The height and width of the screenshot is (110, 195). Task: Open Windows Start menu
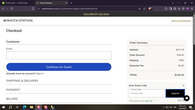point(3,107)
